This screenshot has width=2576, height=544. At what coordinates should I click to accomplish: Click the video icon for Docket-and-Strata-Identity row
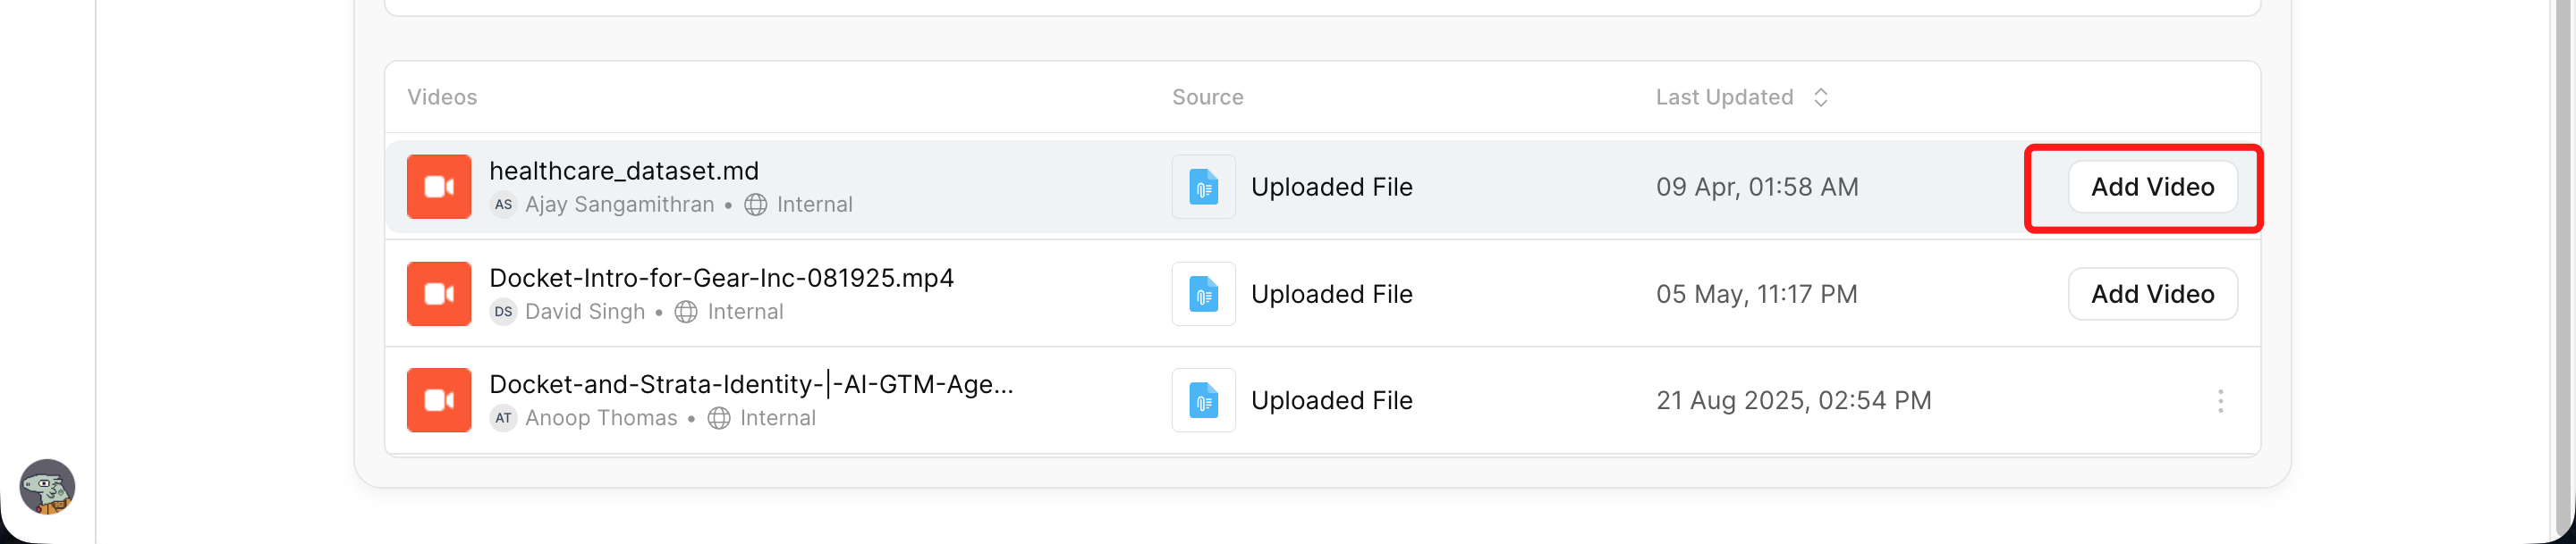coord(439,400)
